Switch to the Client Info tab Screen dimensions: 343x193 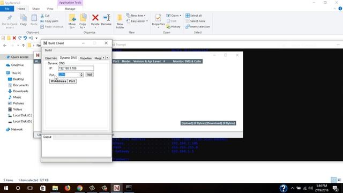click(x=51, y=58)
